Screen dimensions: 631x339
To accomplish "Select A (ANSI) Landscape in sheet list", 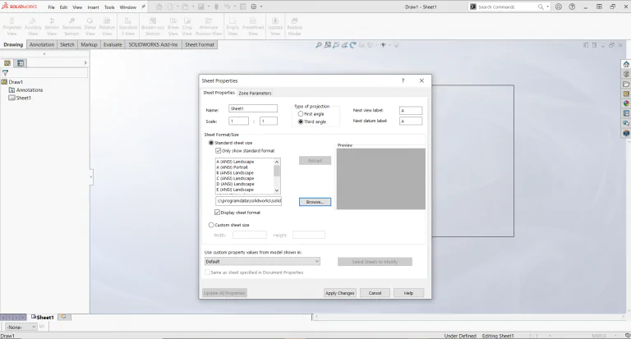I will tap(236, 162).
